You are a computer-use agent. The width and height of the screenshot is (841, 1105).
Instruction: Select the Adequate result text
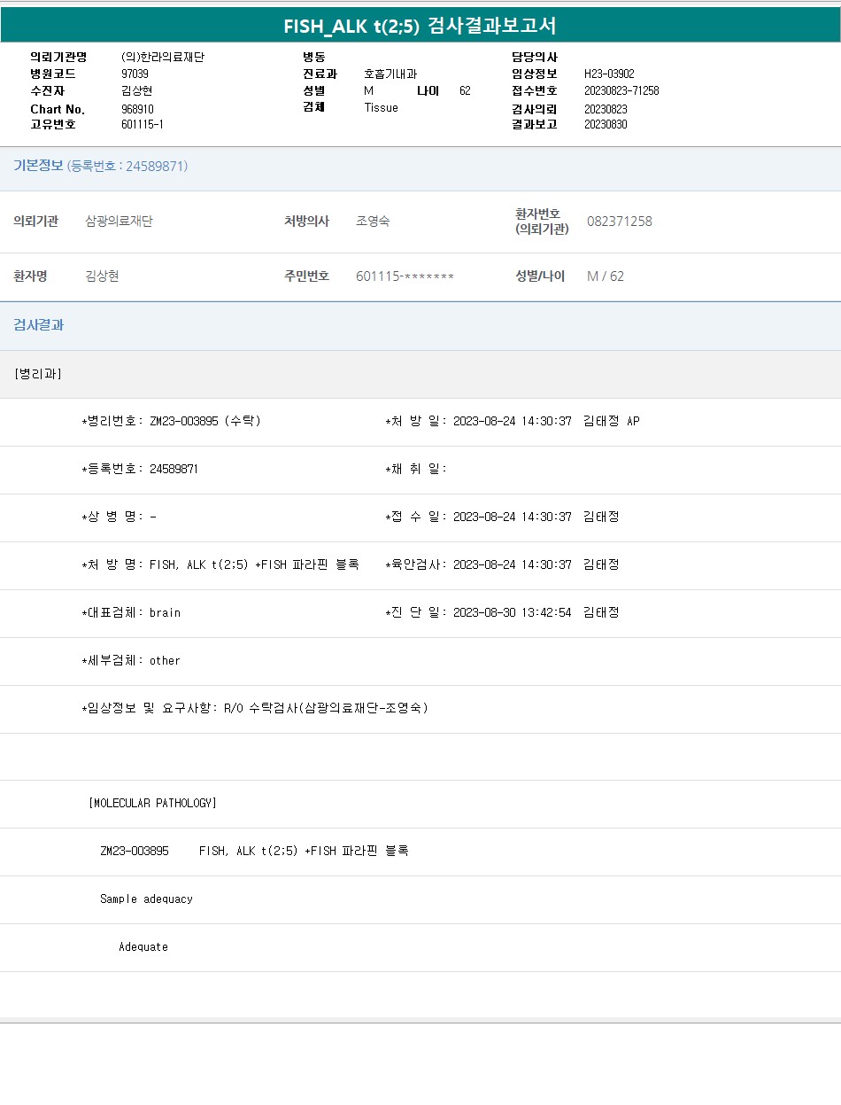[143, 946]
